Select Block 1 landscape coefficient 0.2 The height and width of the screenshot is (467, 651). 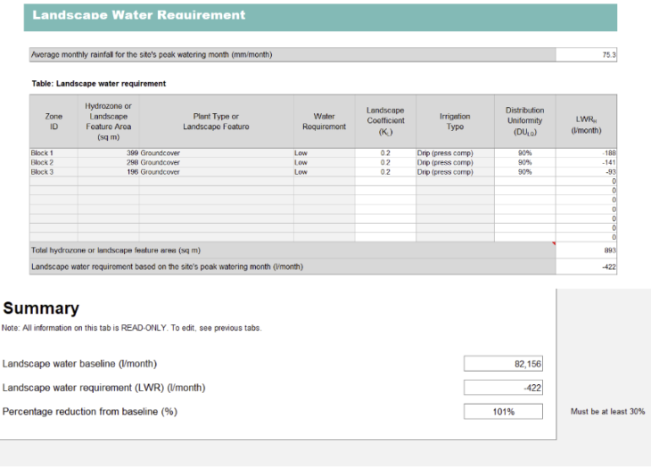coord(385,153)
